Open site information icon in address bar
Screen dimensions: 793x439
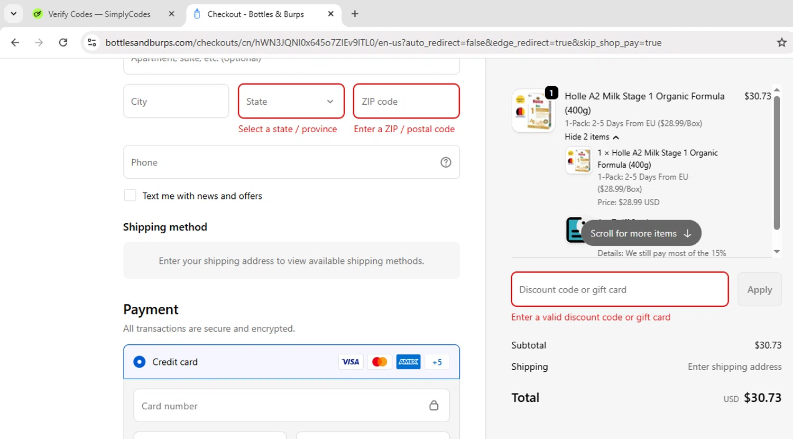tap(92, 42)
